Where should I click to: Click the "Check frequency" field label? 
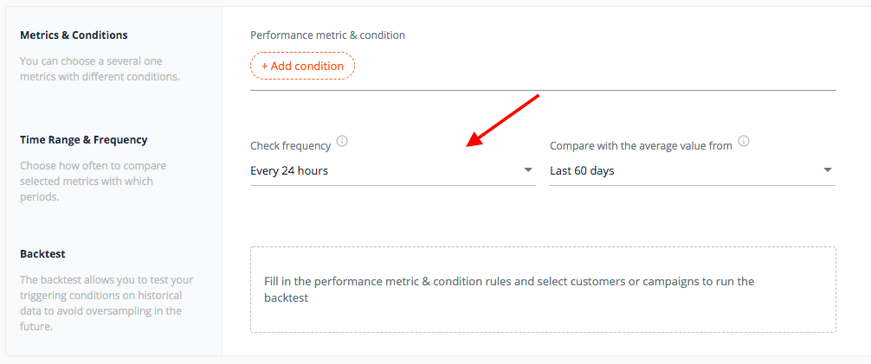pyautogui.click(x=291, y=146)
